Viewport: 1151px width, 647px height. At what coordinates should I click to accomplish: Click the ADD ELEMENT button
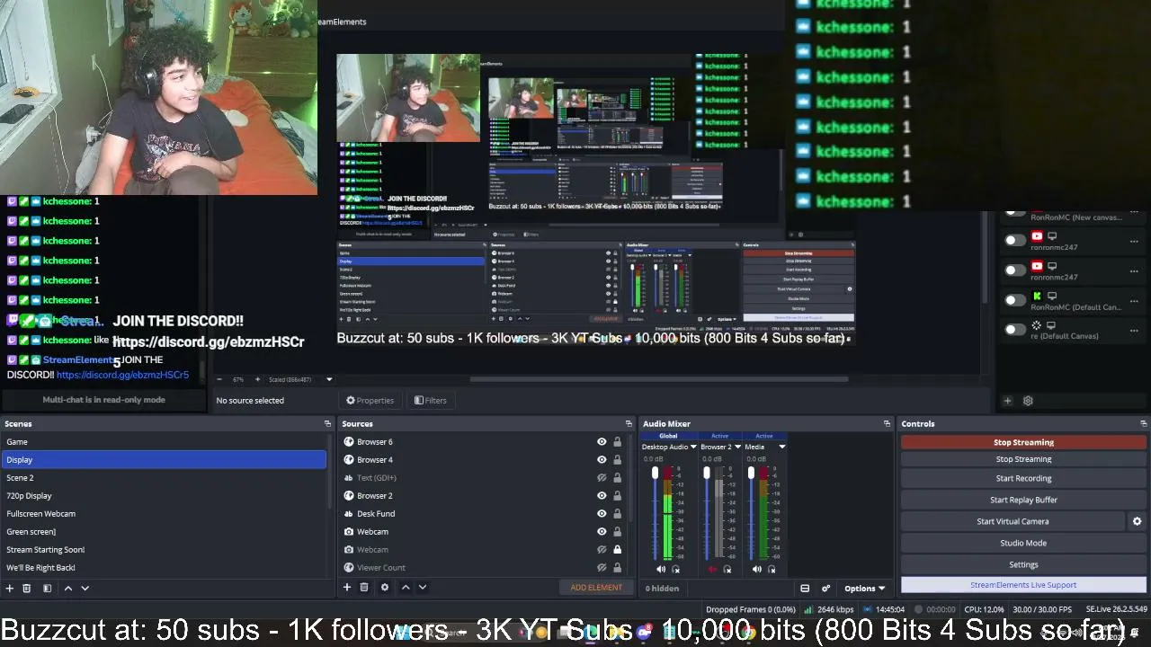(x=596, y=588)
